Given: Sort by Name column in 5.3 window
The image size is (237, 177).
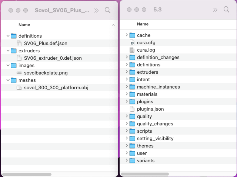Looking at the screenshot, I should [x=143, y=24].
